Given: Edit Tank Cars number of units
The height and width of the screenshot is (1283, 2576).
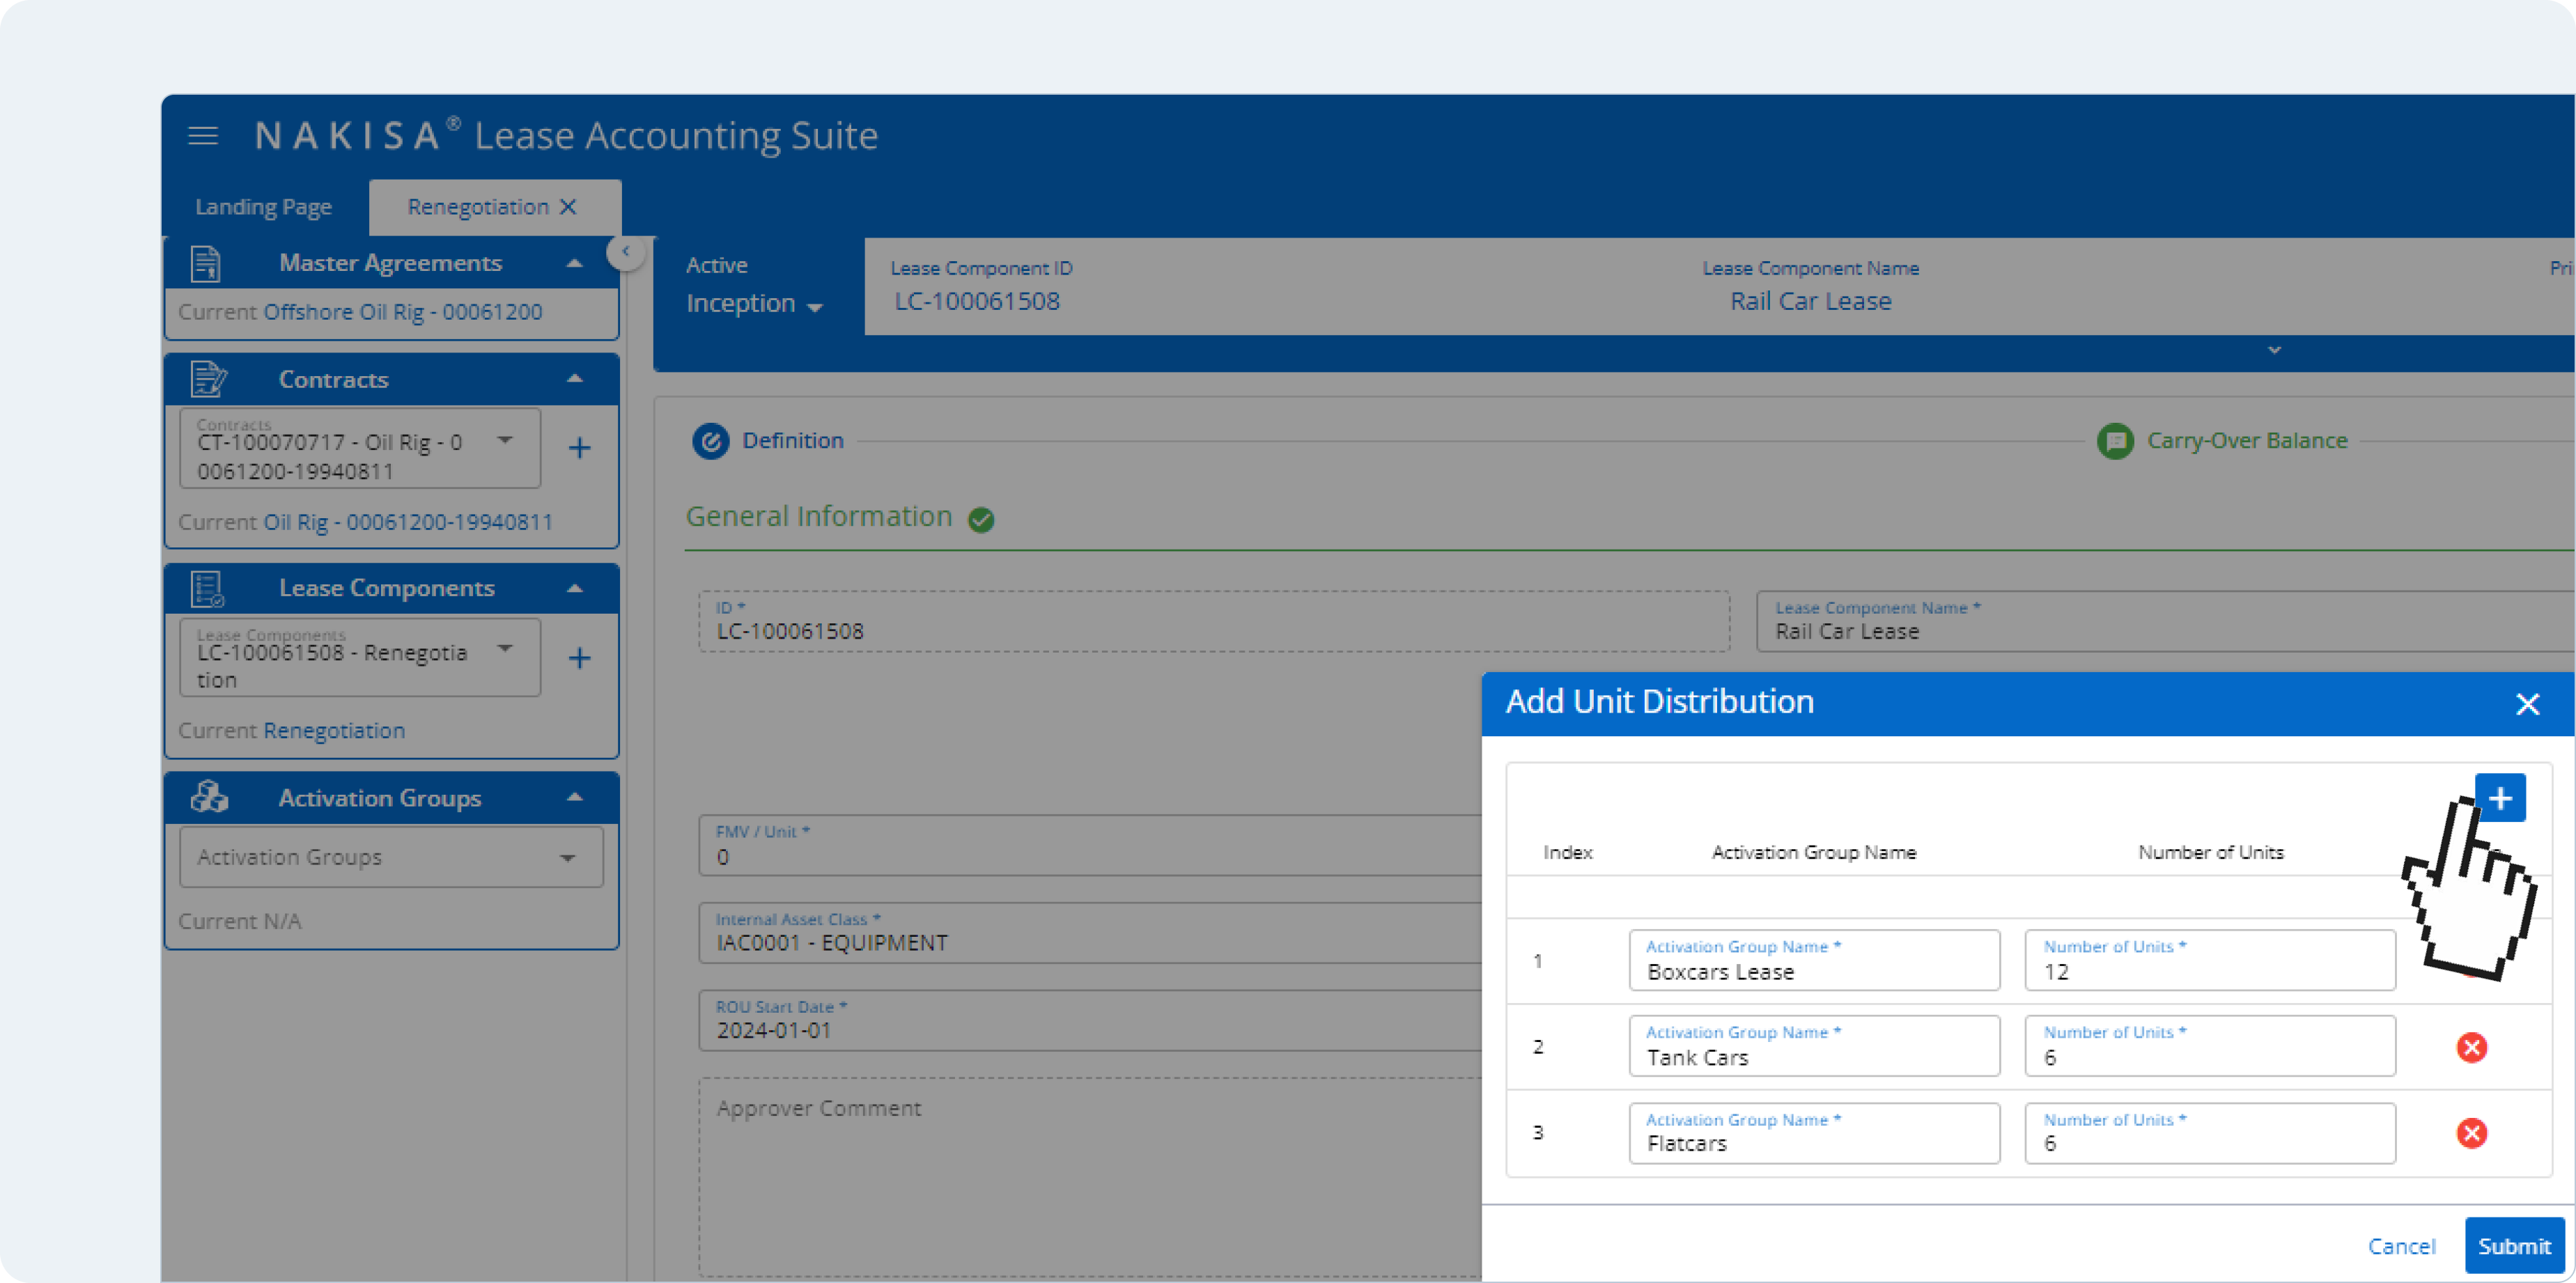Looking at the screenshot, I should pyautogui.click(x=2210, y=1046).
